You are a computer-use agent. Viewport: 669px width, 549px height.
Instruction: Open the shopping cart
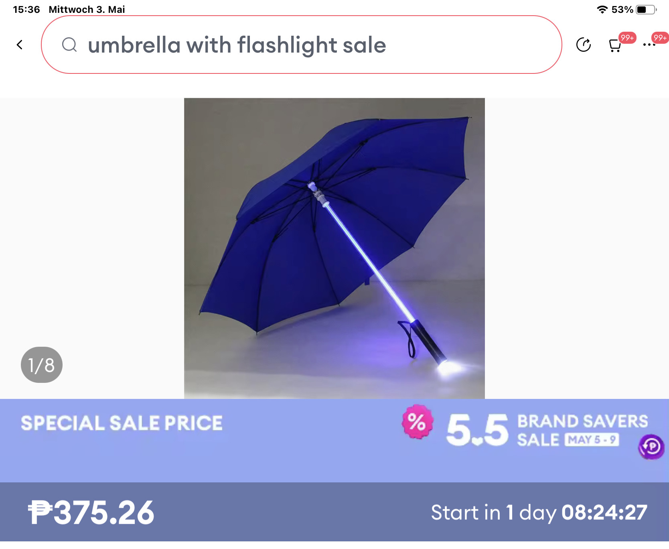coord(614,45)
